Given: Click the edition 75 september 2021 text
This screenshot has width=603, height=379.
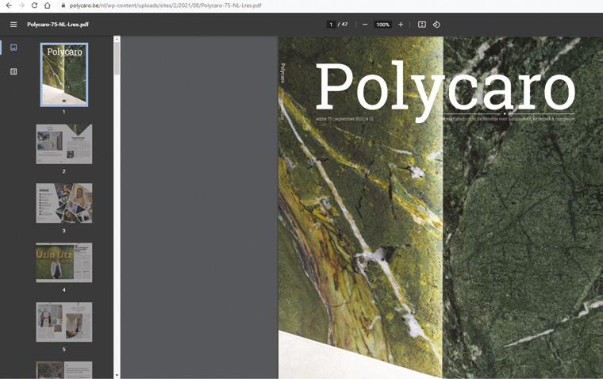Looking at the screenshot, I should tap(344, 119).
